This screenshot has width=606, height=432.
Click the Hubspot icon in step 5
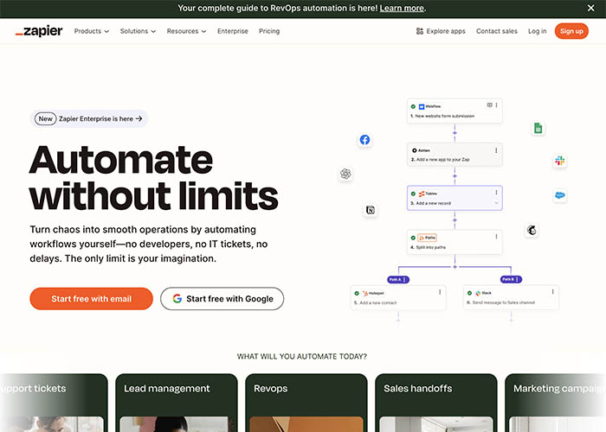[364, 293]
